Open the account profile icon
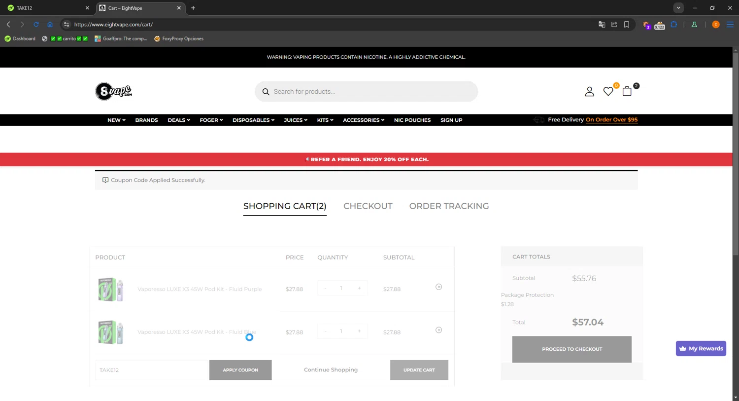Image resolution: width=739 pixels, height=401 pixels. (x=589, y=92)
